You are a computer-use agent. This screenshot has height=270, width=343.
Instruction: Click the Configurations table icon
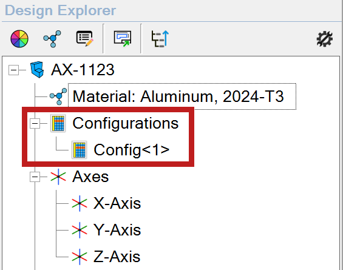(58, 123)
